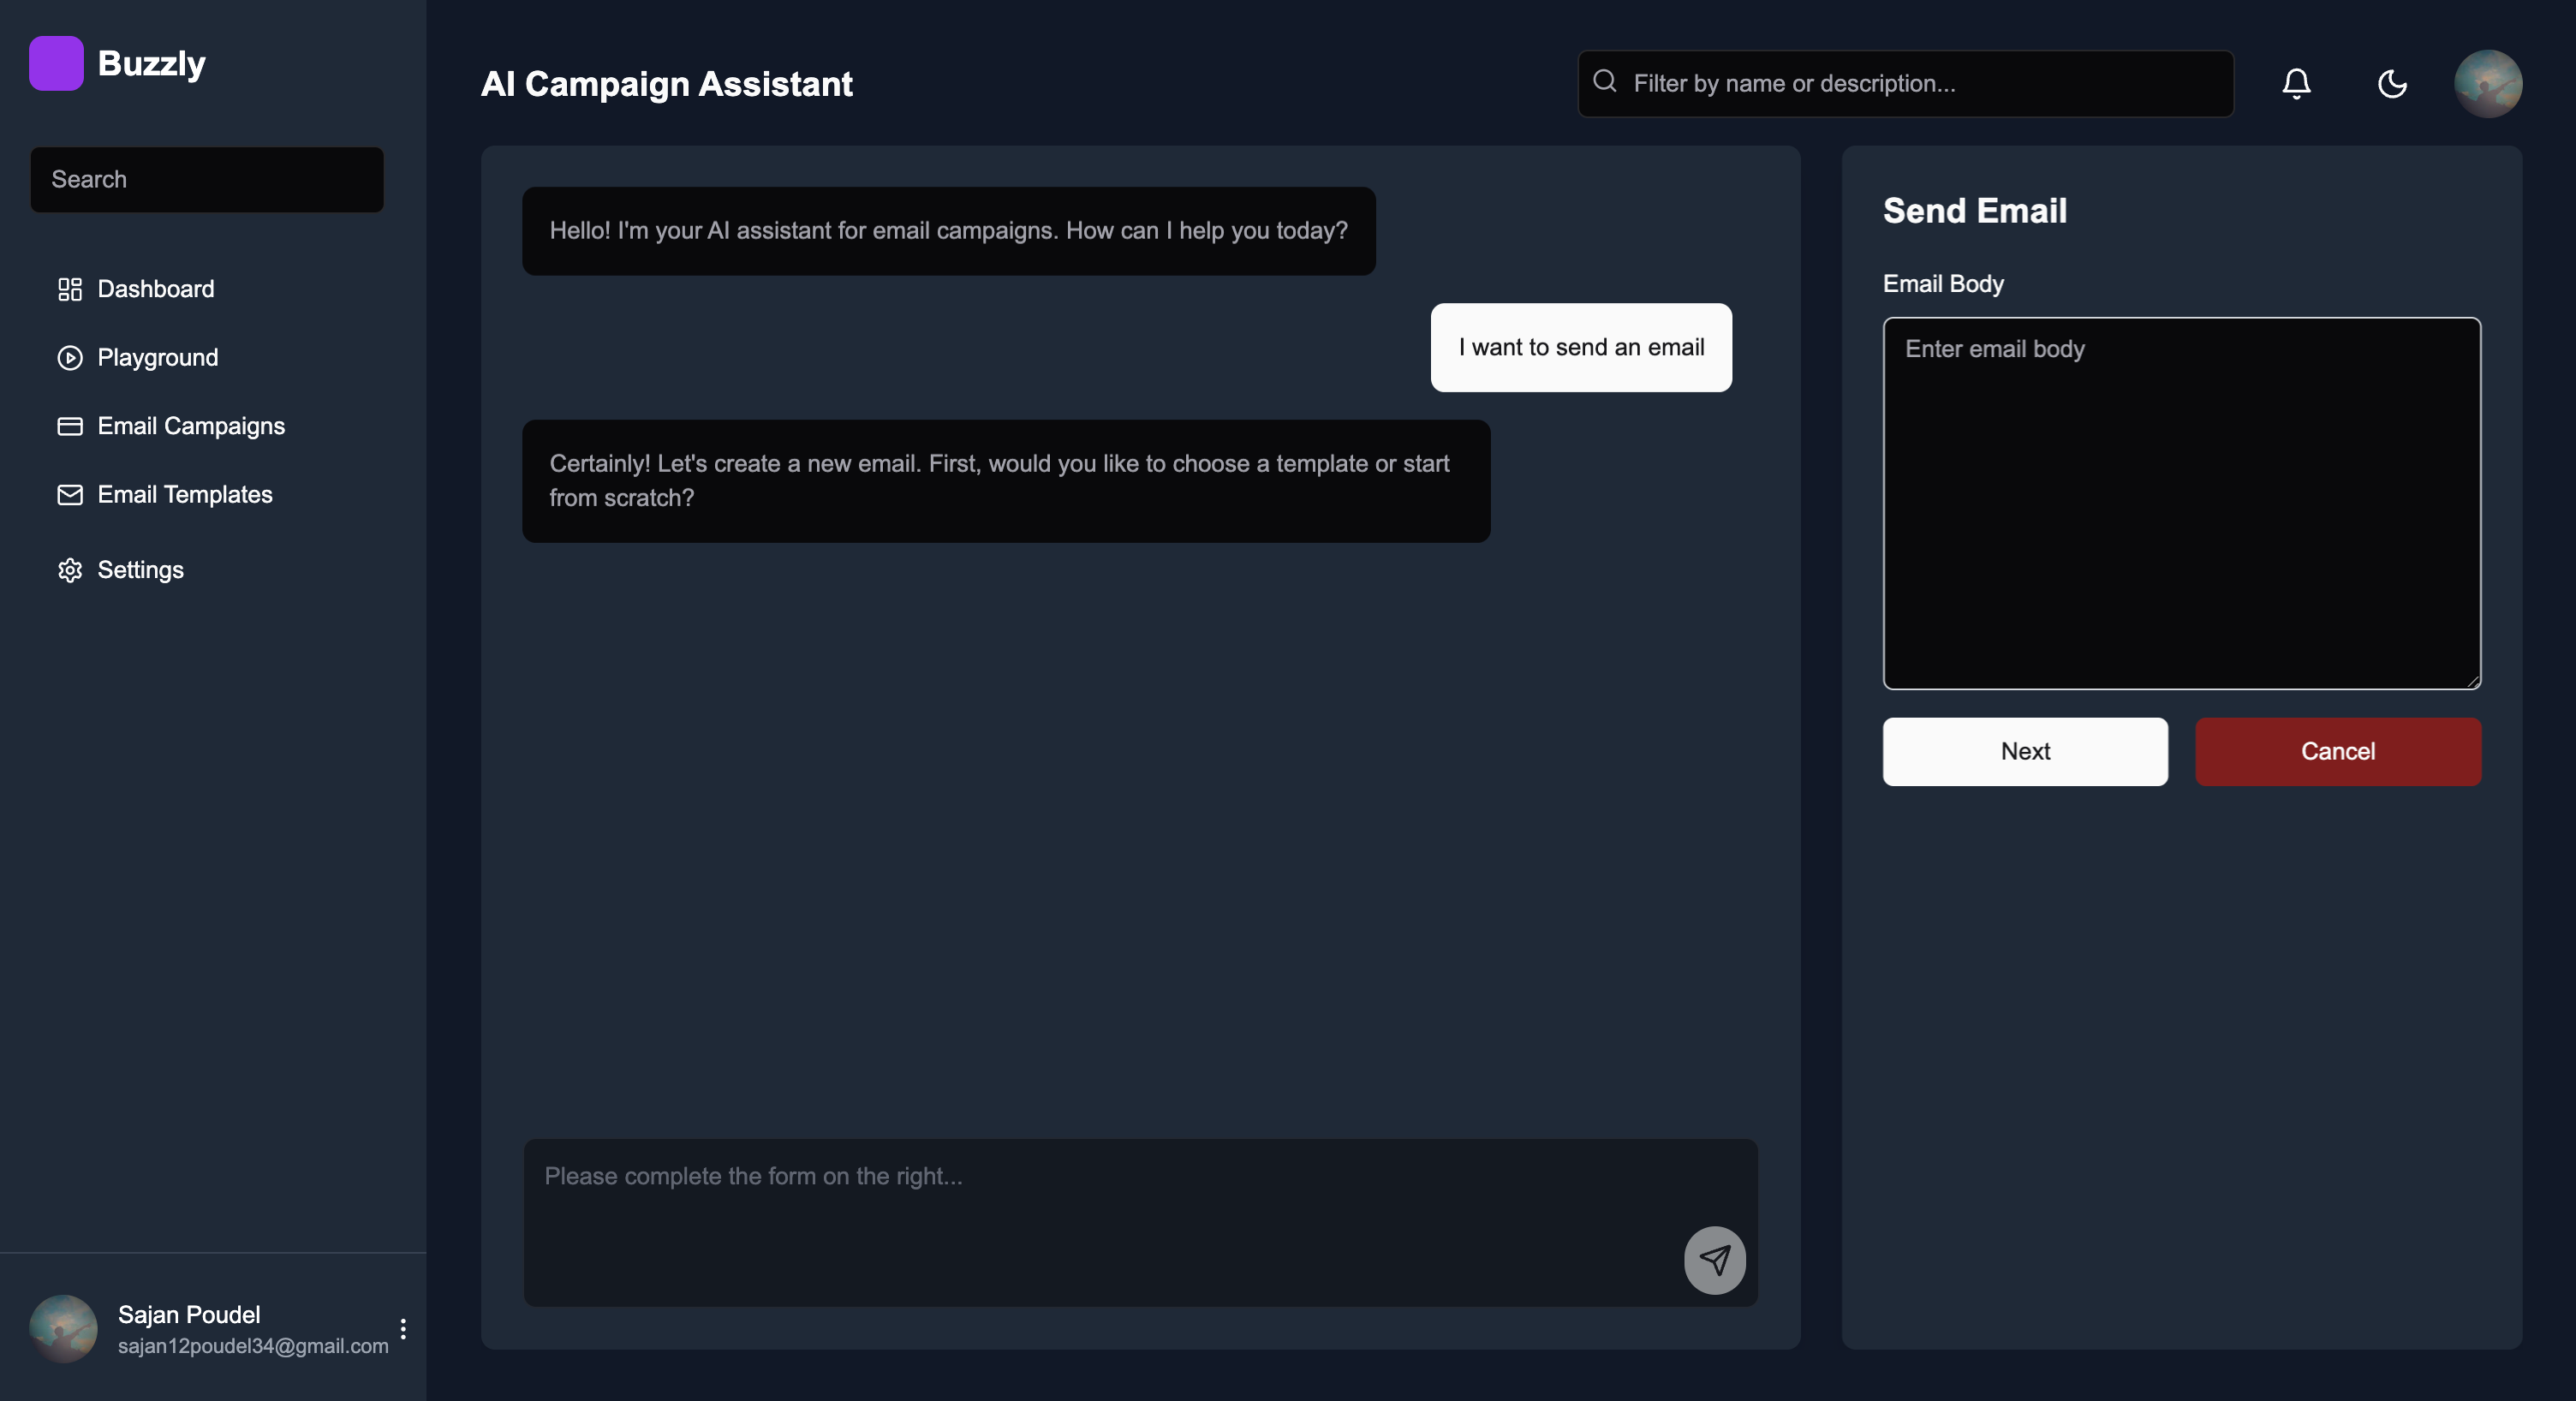2576x1401 pixels.
Task: Click the Playground play-circle icon
Action: tap(69, 357)
